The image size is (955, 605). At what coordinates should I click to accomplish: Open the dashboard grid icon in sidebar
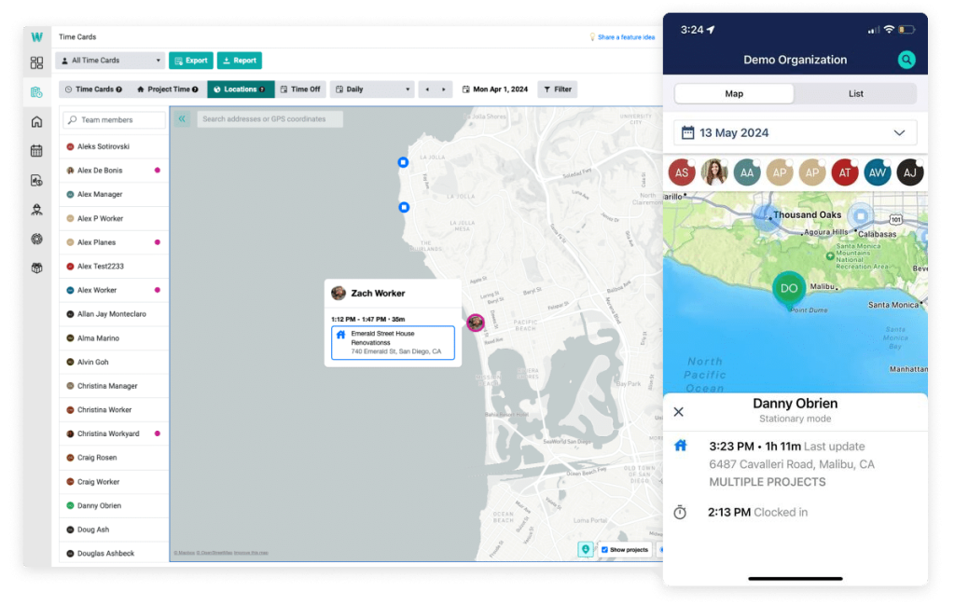click(36, 63)
